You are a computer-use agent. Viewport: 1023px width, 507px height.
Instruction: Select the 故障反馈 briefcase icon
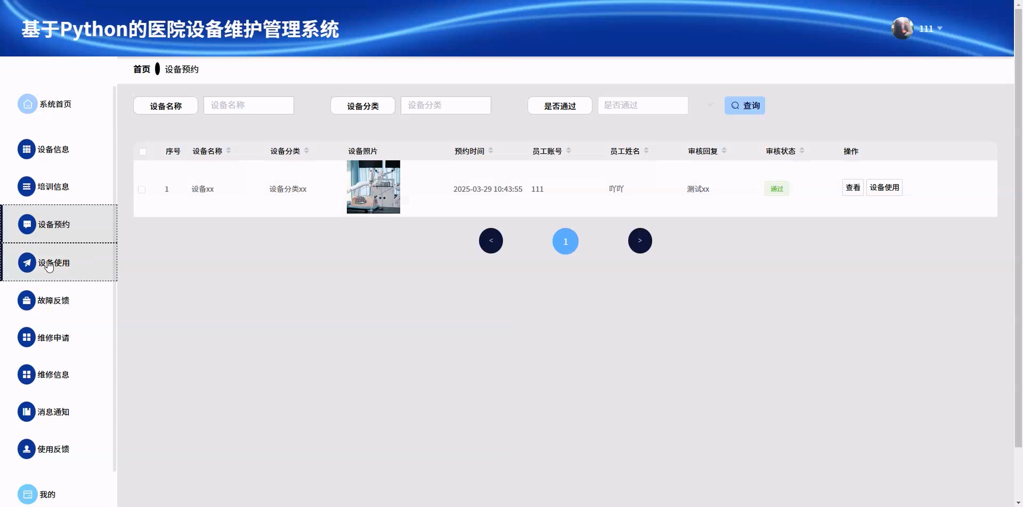click(27, 301)
